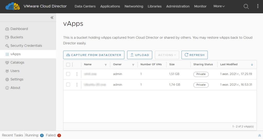The width and height of the screenshot is (263, 139).
Task: Filter the Name column
Action: pyautogui.click(x=106, y=65)
